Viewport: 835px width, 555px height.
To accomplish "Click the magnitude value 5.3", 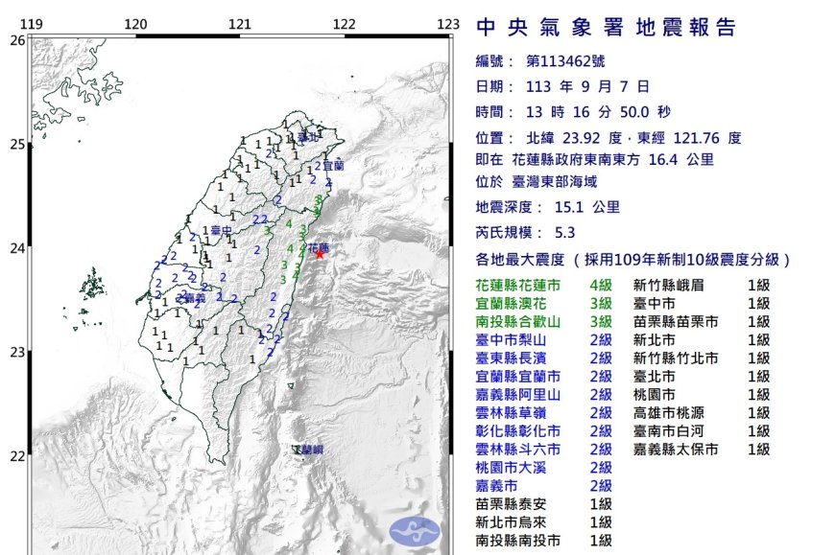I will coord(565,232).
